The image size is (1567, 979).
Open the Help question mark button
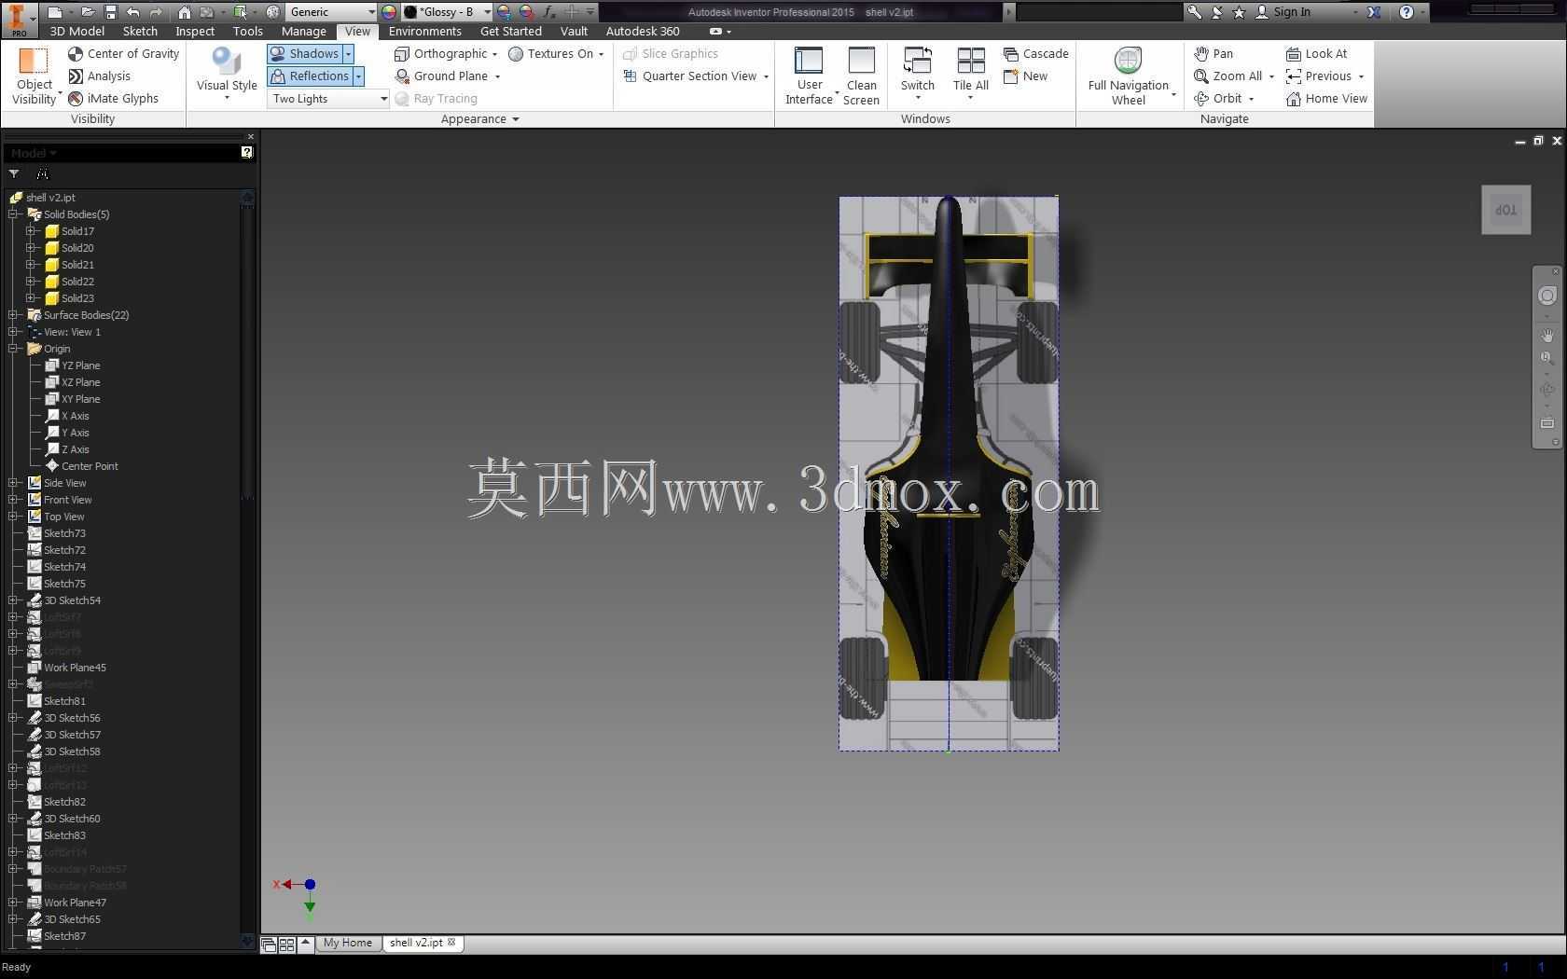pyautogui.click(x=1407, y=12)
